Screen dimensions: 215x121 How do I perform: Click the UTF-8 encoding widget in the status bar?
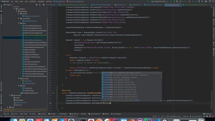(x=163, y=116)
